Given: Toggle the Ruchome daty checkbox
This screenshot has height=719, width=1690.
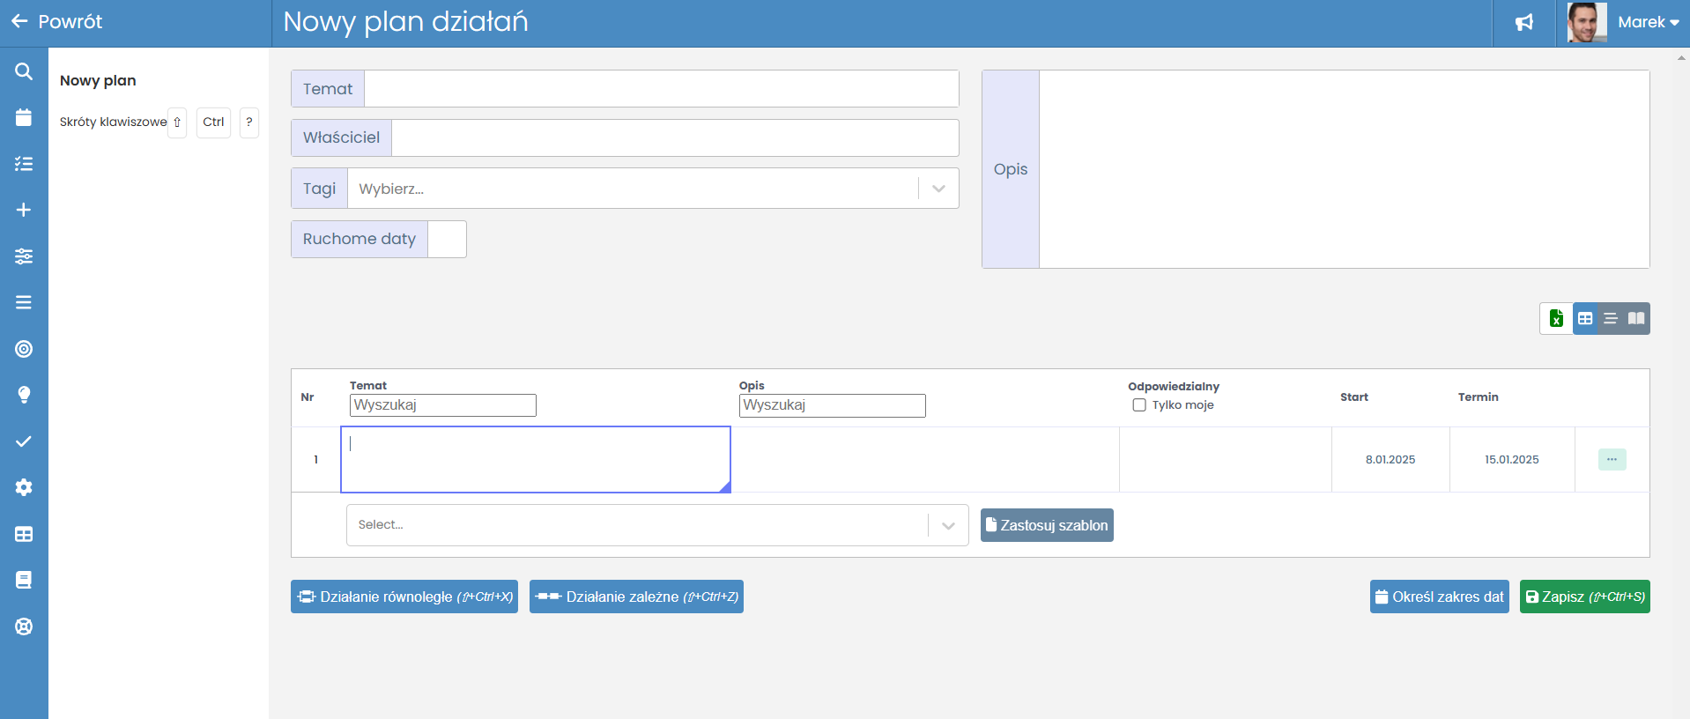Looking at the screenshot, I should 447,240.
